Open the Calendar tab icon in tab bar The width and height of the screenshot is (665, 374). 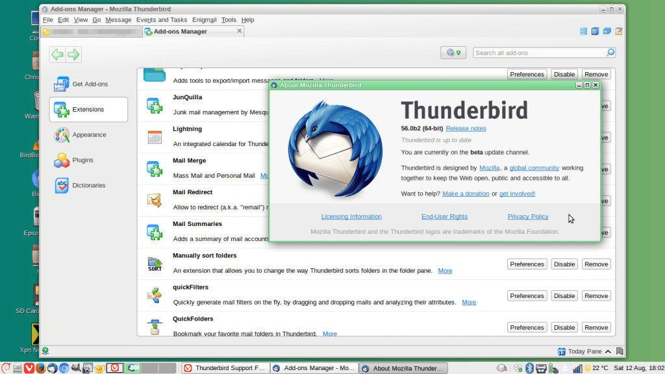tap(607, 31)
